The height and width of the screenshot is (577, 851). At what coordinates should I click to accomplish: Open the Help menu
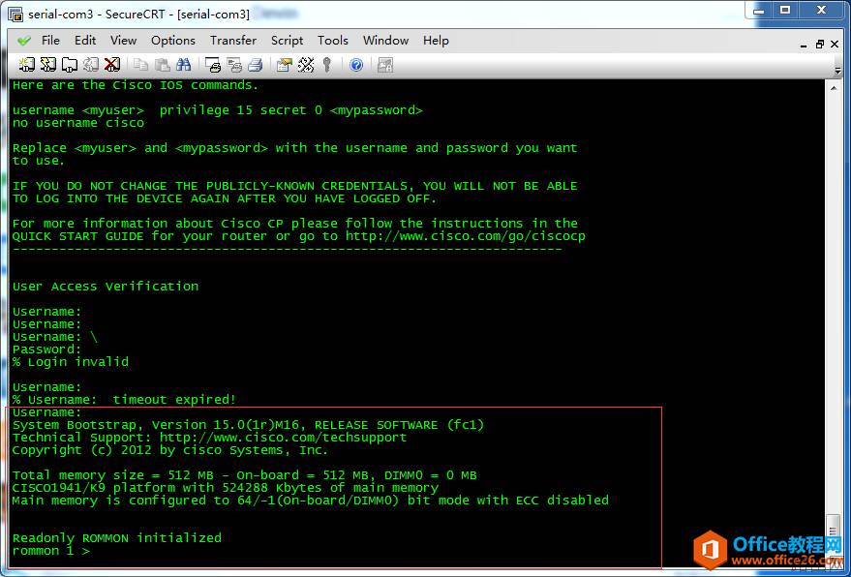436,40
